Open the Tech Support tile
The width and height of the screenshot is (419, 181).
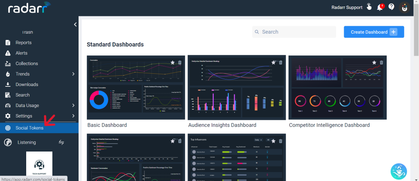(39, 164)
